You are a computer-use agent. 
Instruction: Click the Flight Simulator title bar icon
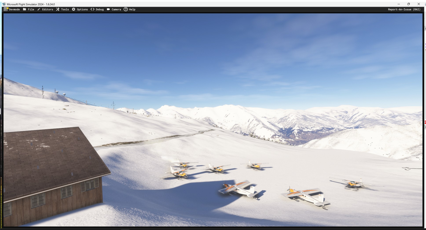4,4
